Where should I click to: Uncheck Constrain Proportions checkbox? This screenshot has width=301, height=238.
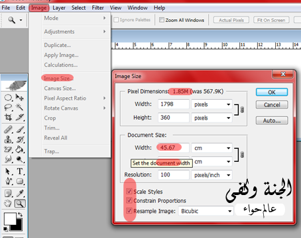click(129, 200)
